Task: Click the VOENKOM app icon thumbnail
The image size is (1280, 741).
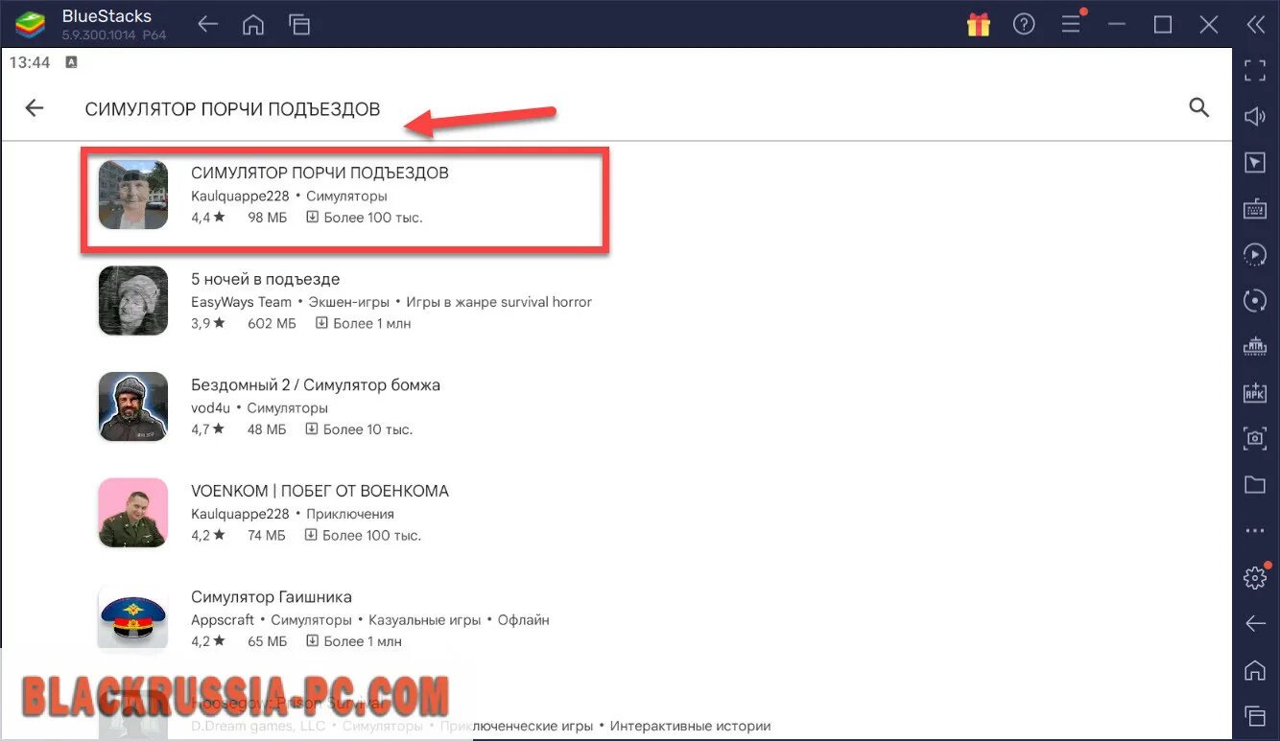Action: click(133, 513)
